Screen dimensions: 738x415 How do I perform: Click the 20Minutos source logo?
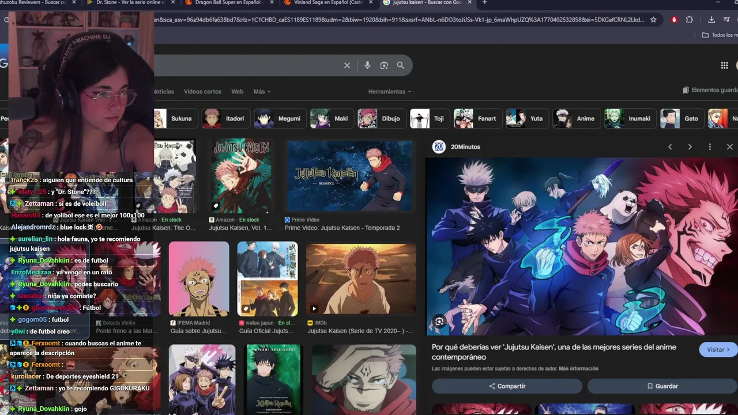pyautogui.click(x=439, y=147)
